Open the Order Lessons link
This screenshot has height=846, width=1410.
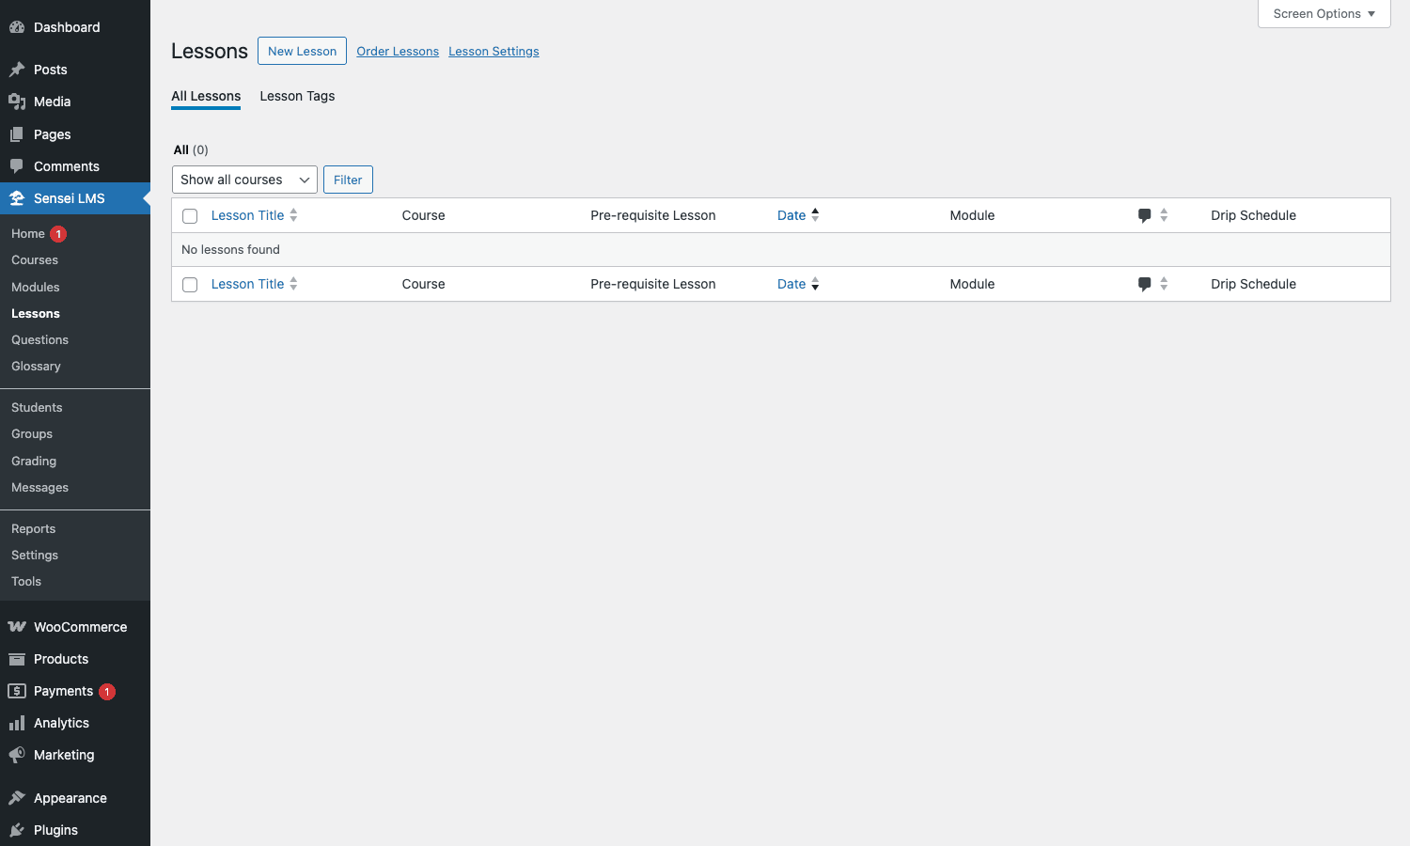point(398,51)
